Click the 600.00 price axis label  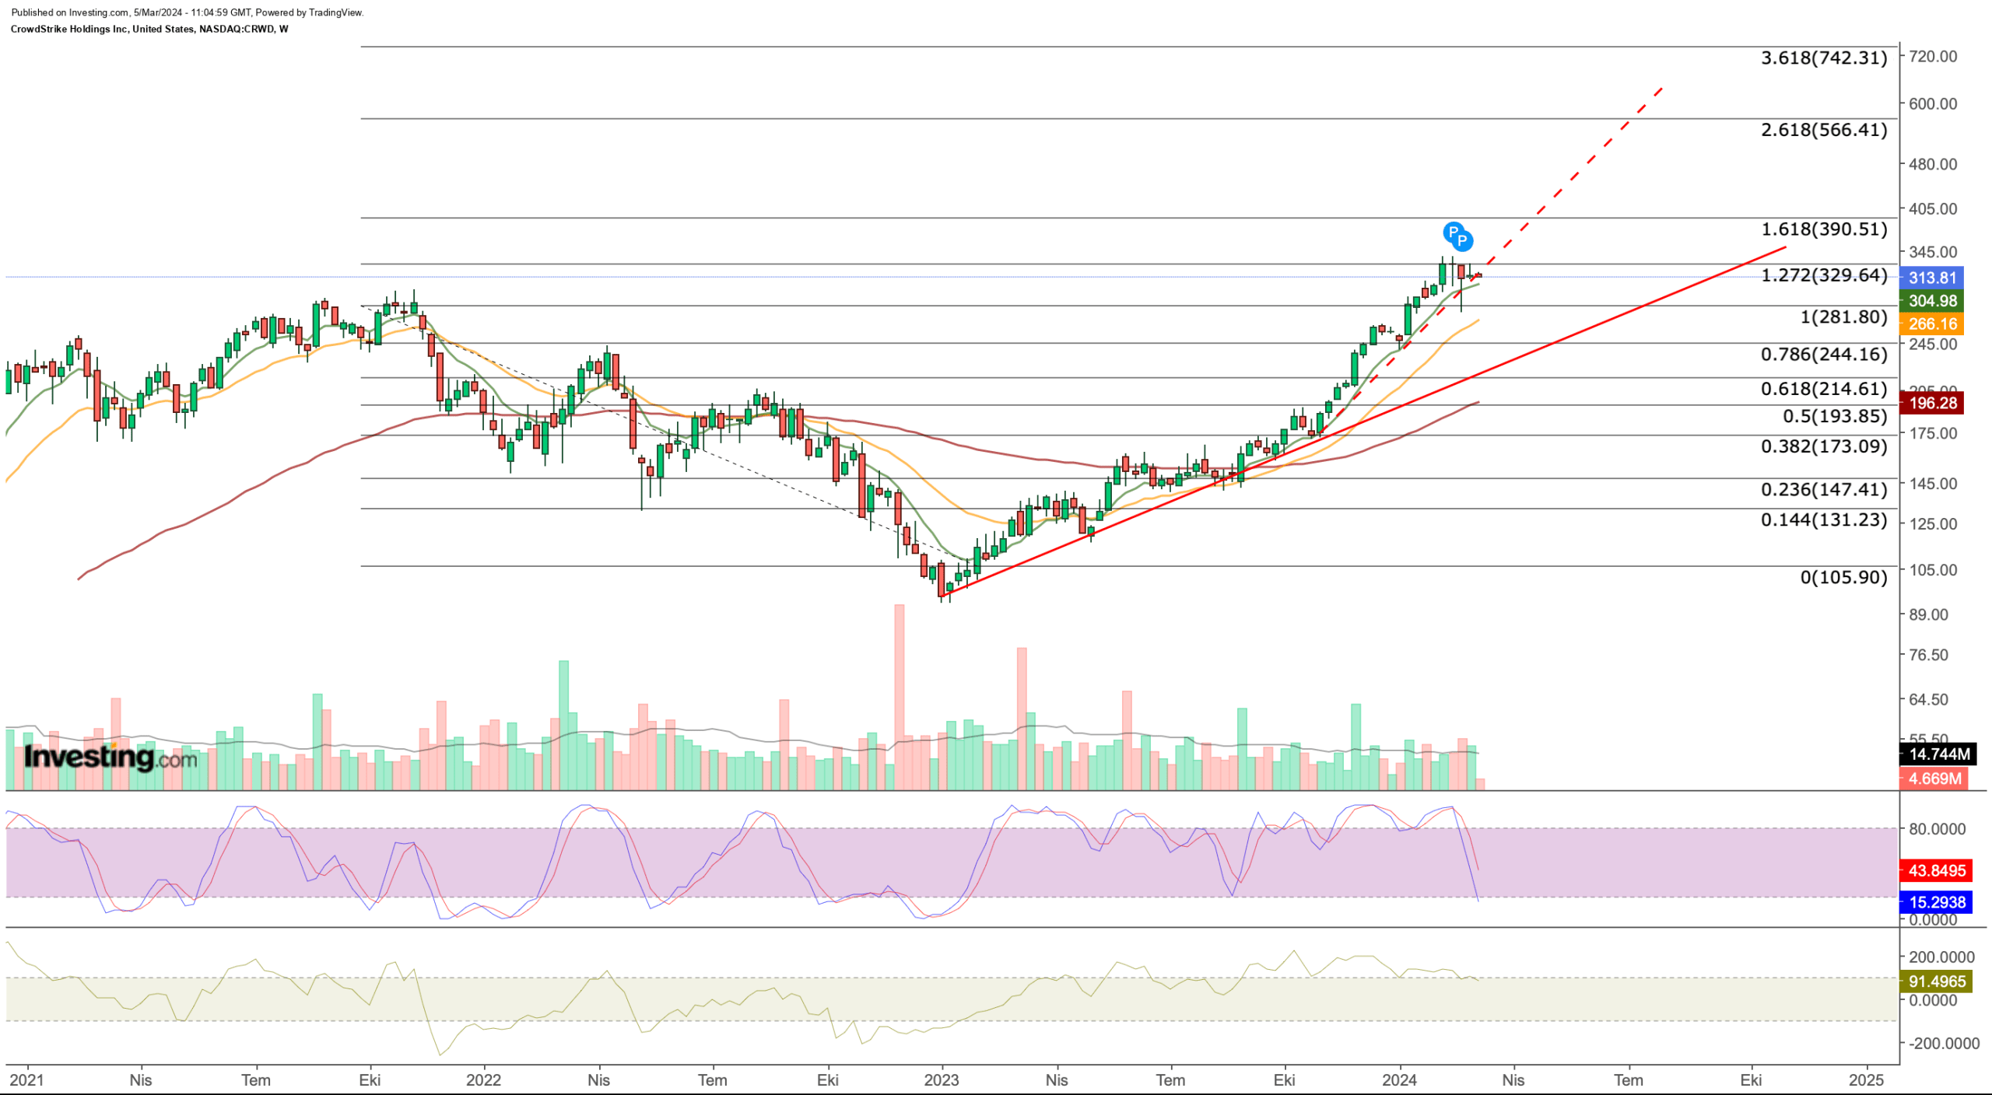click(1933, 103)
